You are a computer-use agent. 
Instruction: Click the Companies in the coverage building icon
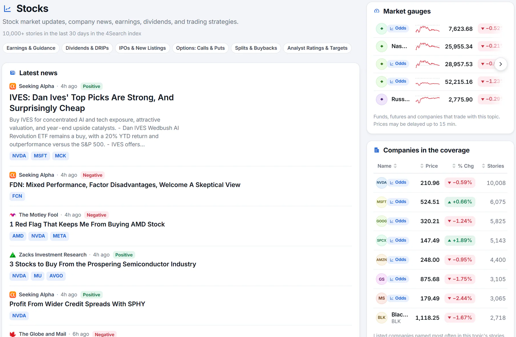(377, 150)
